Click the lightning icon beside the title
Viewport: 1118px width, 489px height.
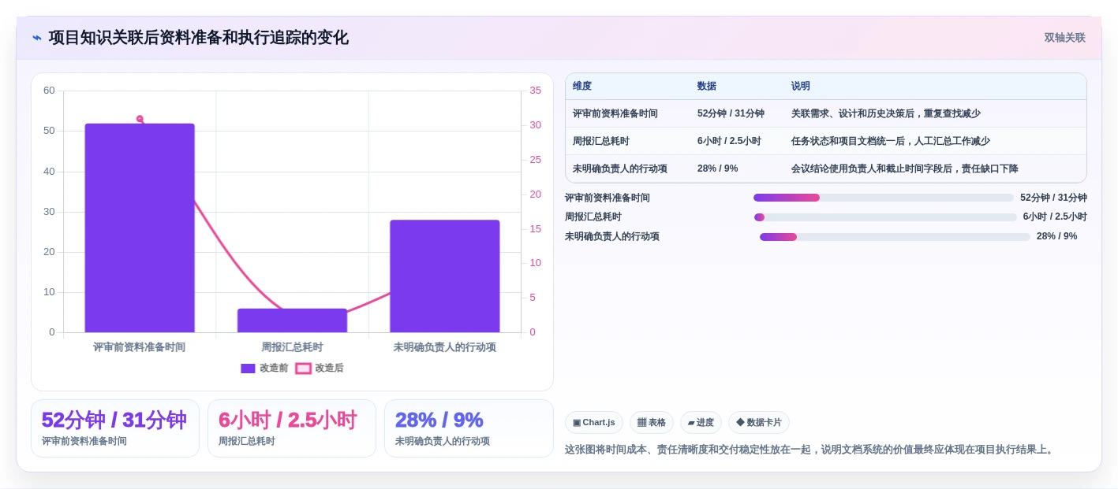tap(37, 38)
